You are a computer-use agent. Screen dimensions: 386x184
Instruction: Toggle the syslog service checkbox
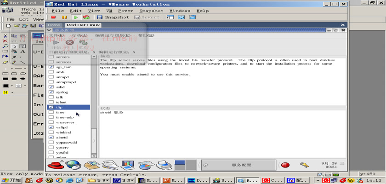pos(51,92)
